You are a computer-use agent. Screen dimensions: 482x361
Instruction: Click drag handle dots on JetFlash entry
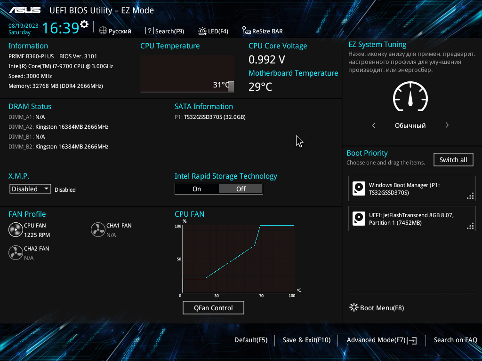(470, 226)
